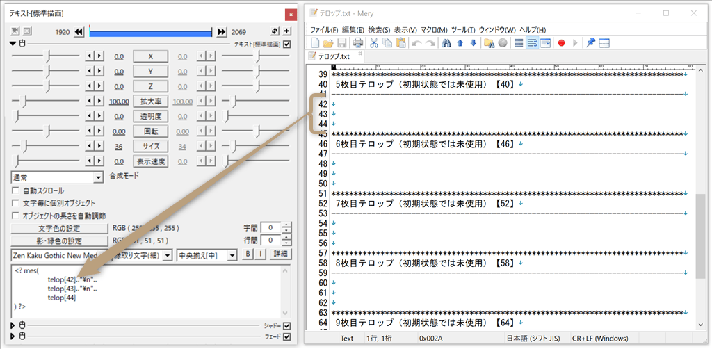Click the red record macro icon
Image resolution: width=712 pixels, height=349 pixels.
point(561,43)
